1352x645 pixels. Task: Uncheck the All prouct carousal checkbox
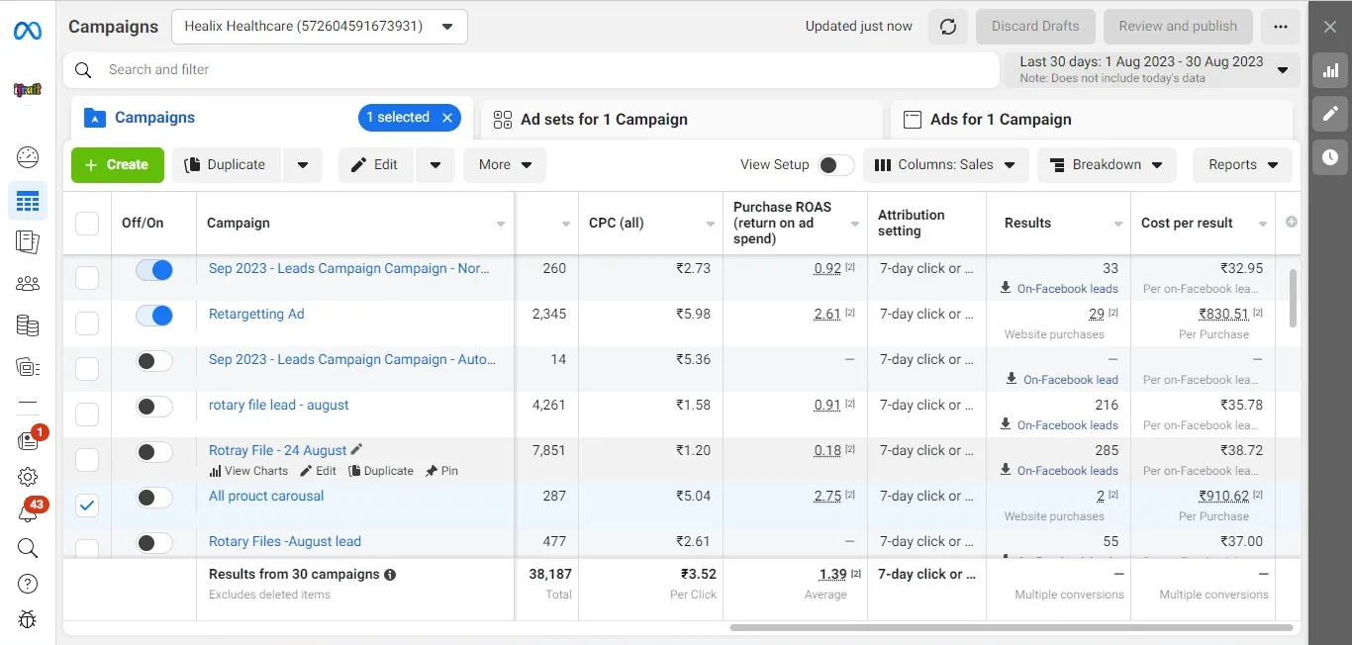(x=87, y=506)
